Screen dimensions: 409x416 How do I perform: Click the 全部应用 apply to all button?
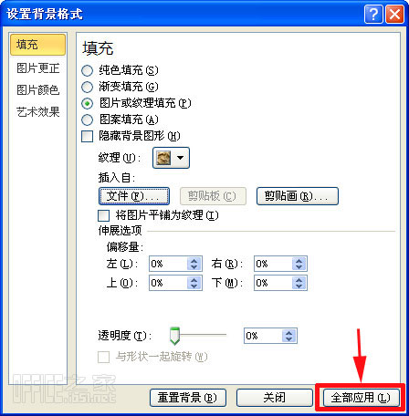pyautogui.click(x=361, y=398)
